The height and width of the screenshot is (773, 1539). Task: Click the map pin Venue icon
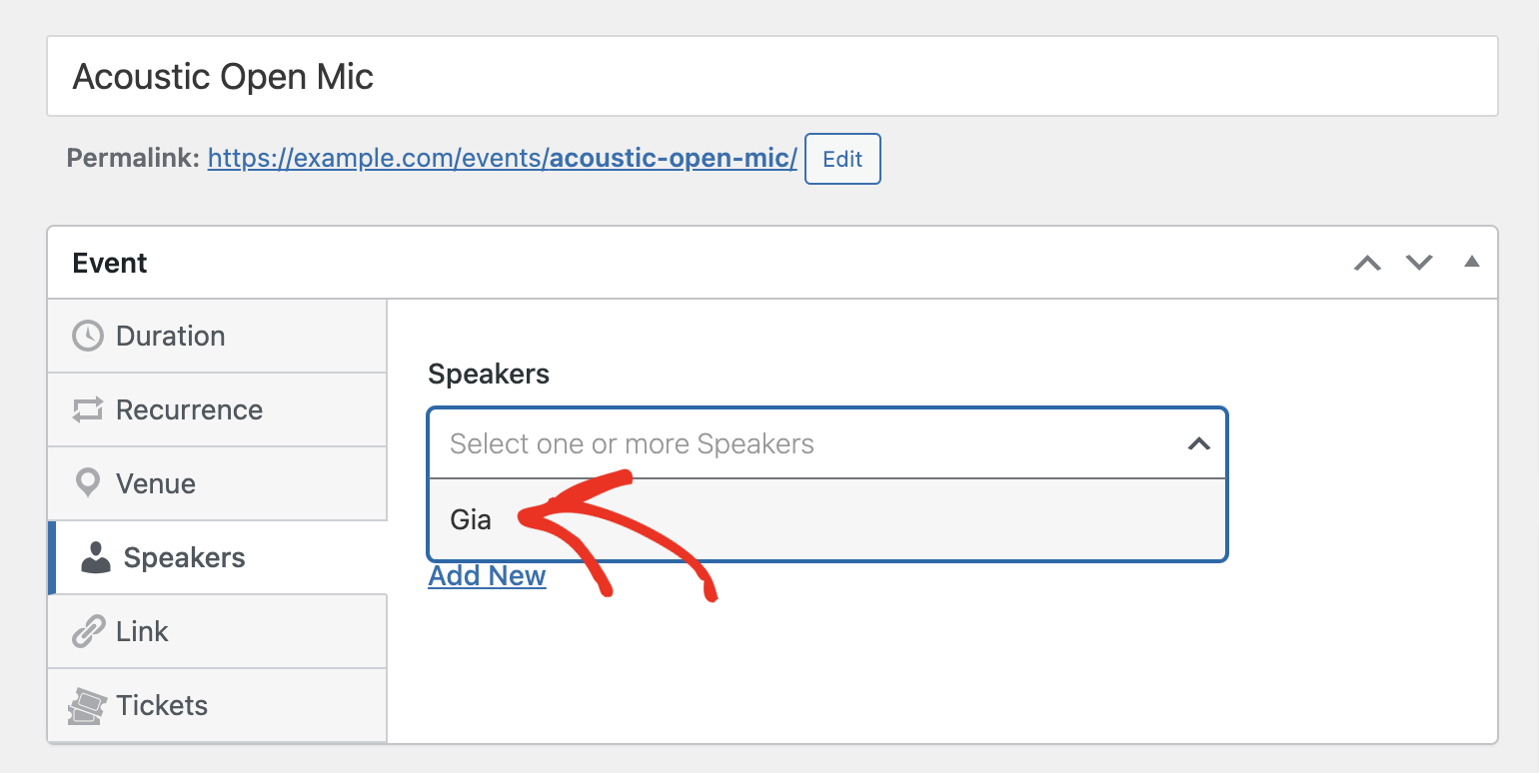point(88,483)
